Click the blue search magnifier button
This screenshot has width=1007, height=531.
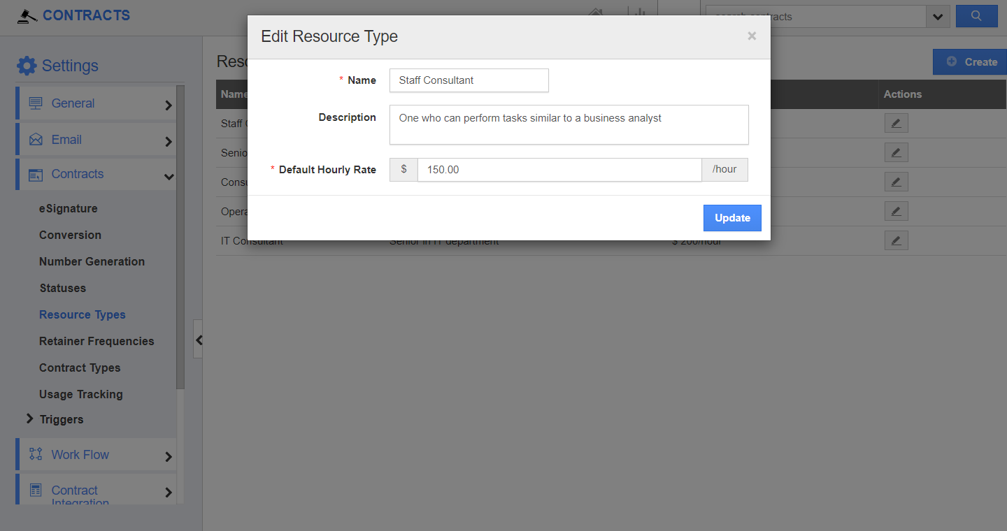[976, 16]
